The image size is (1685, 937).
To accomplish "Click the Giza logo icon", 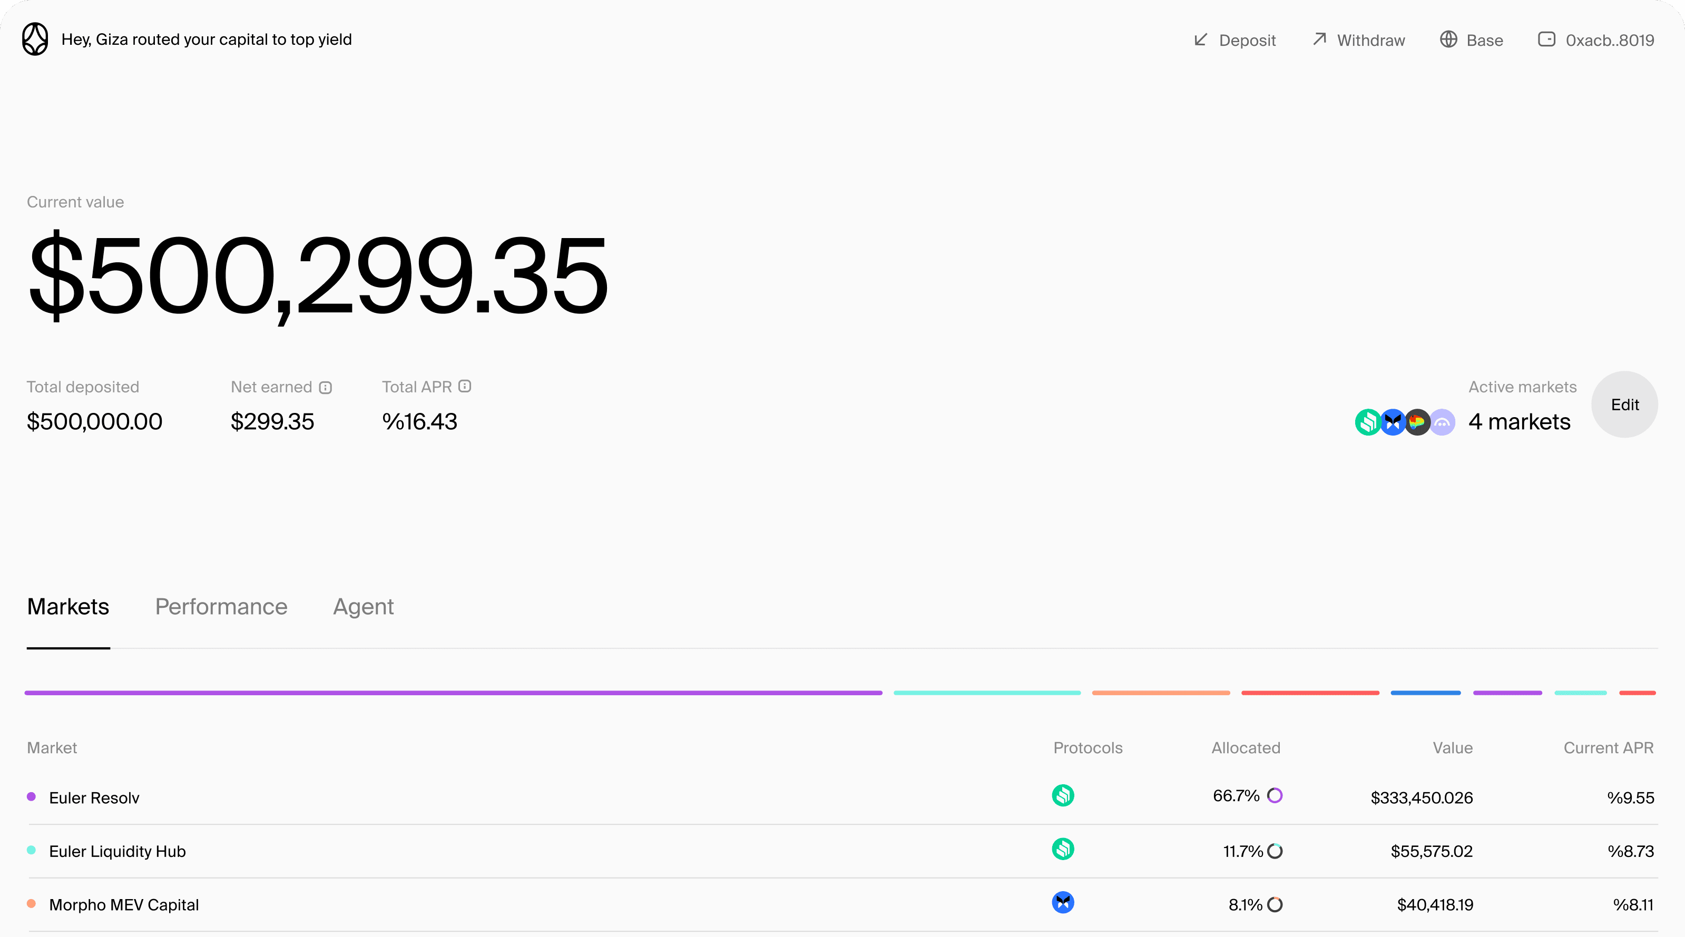I will 35,39.
